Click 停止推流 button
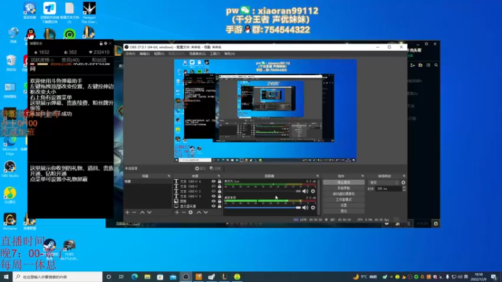This screenshot has width=502, height=282. pos(343,182)
